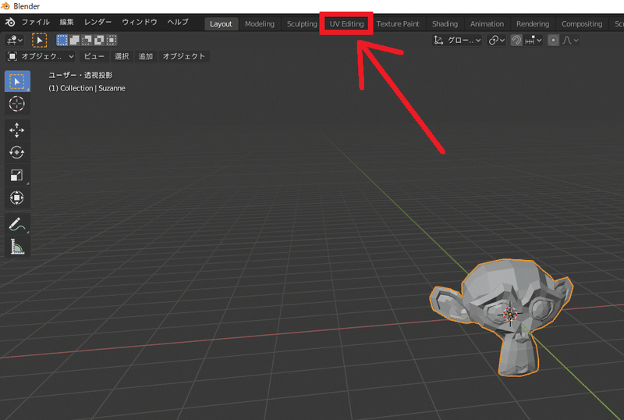Open the ウィンドウ menu
Viewport: 624px width, 420px height.
click(x=140, y=23)
